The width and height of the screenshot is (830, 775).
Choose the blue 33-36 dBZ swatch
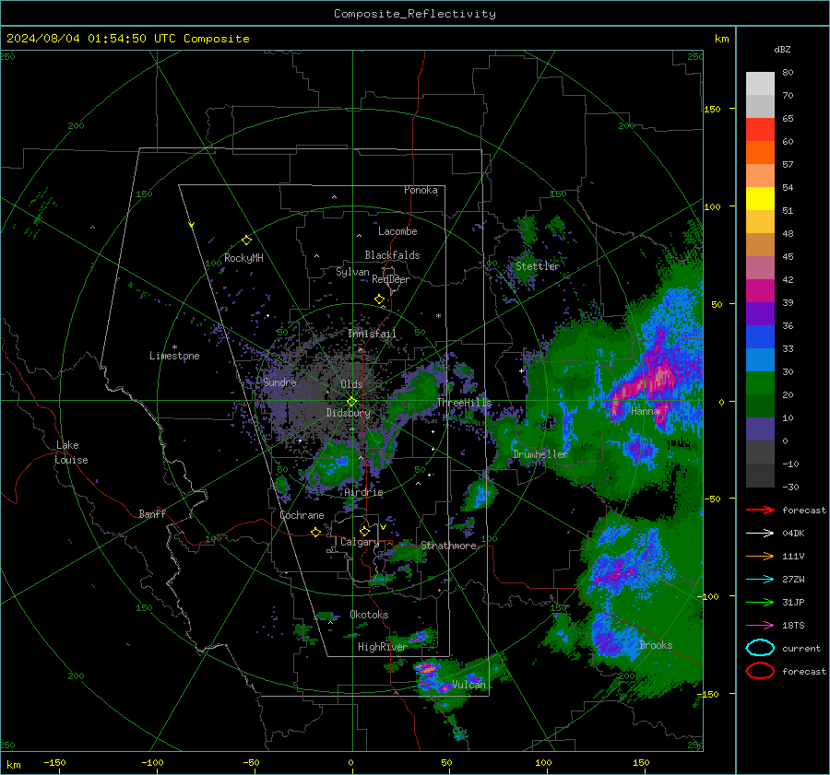coord(760,337)
